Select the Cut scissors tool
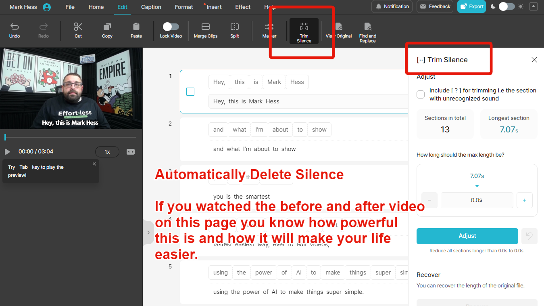Viewport: 544px width, 306px height. coord(78,30)
